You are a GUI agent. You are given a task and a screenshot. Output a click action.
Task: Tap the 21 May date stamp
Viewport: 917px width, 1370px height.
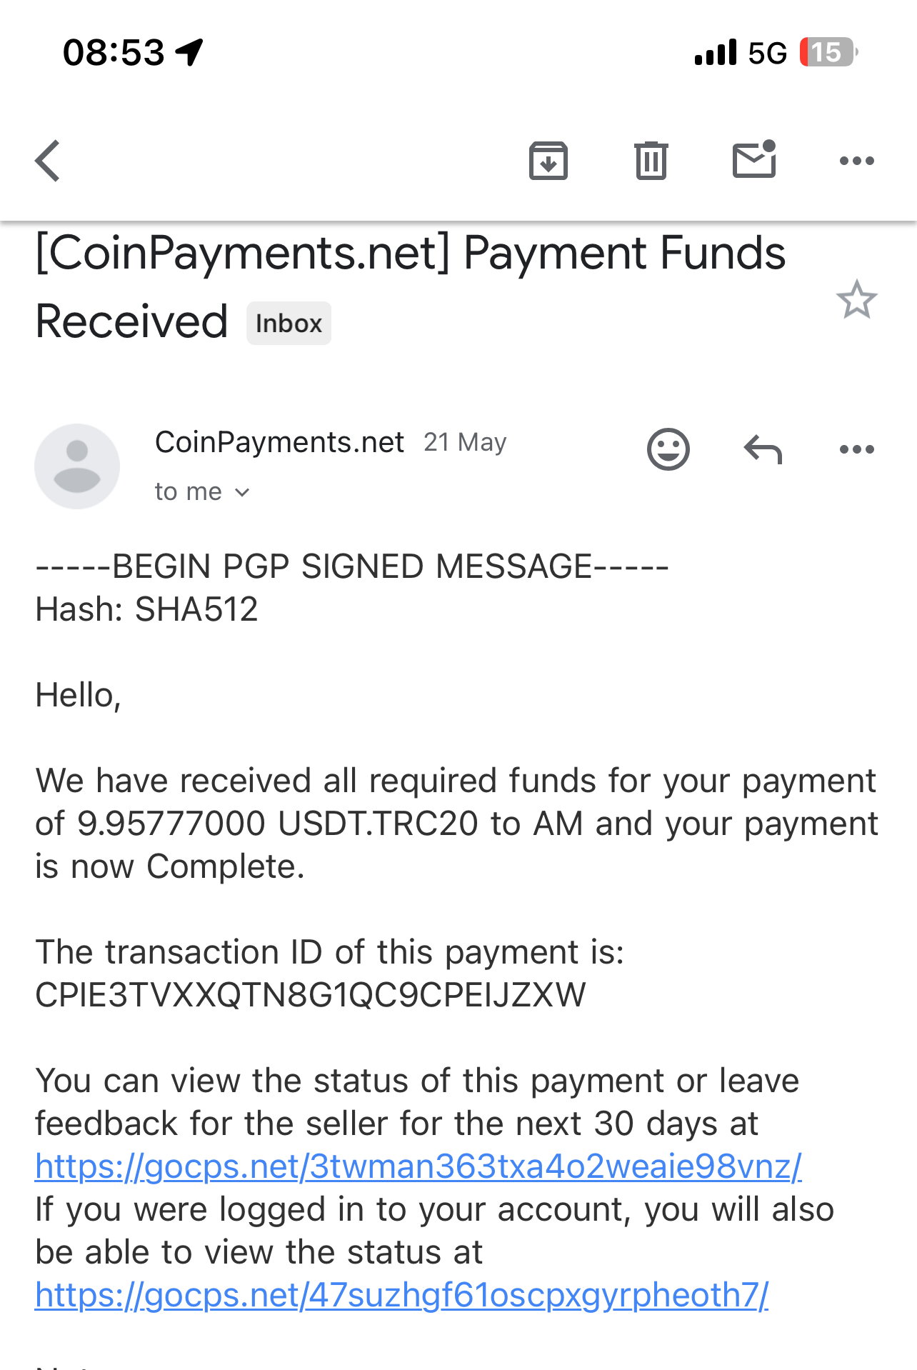pos(465,443)
